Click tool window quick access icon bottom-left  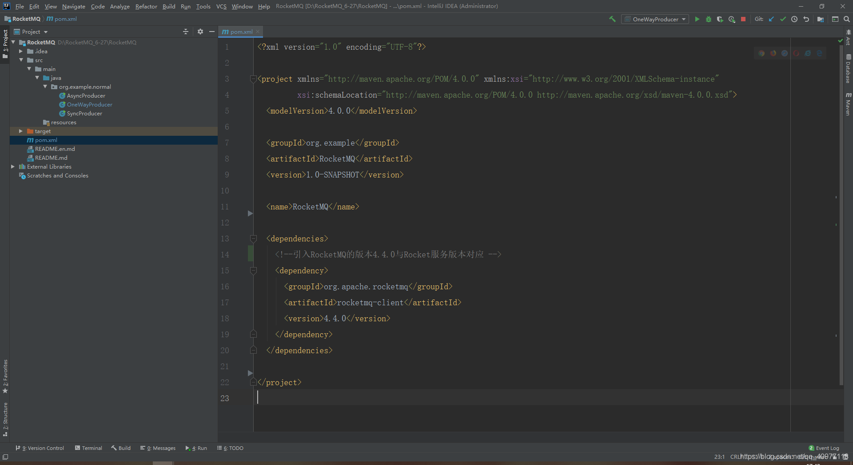[x=5, y=457]
